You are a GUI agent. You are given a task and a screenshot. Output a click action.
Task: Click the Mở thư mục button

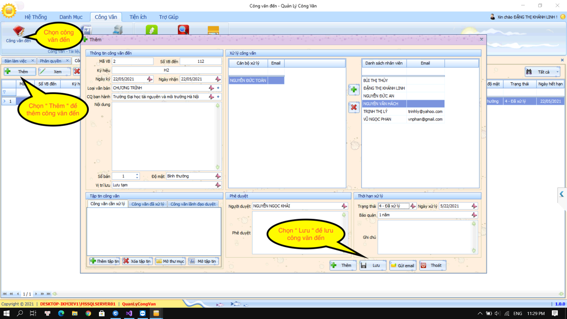(x=170, y=261)
